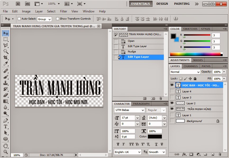Viewport: 229px width, 158px height.
Task: Create new snapshot in History panel
Action: point(153,98)
